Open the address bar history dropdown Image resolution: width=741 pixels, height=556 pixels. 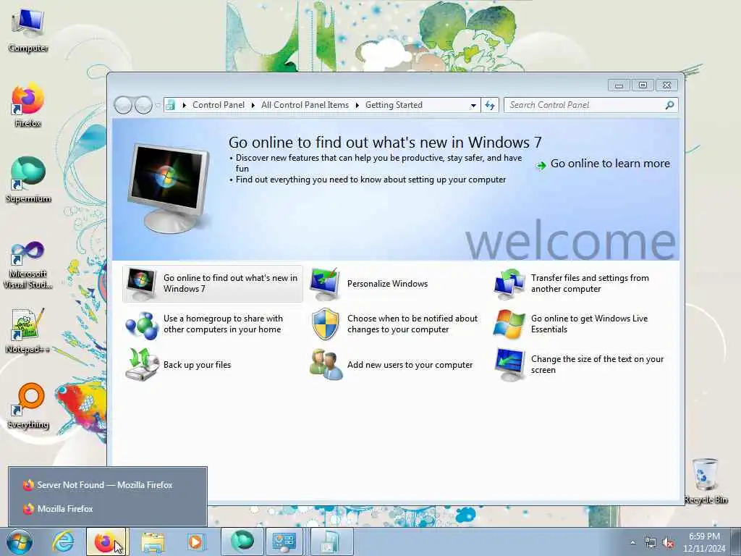coord(473,106)
